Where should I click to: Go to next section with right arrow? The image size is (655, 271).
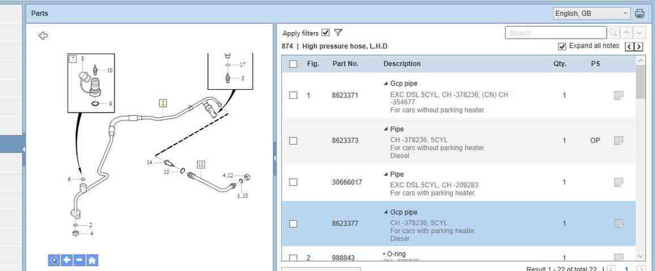(x=639, y=46)
